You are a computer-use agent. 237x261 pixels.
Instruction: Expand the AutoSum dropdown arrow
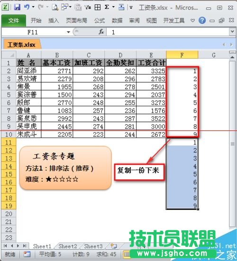tap(113, 7)
